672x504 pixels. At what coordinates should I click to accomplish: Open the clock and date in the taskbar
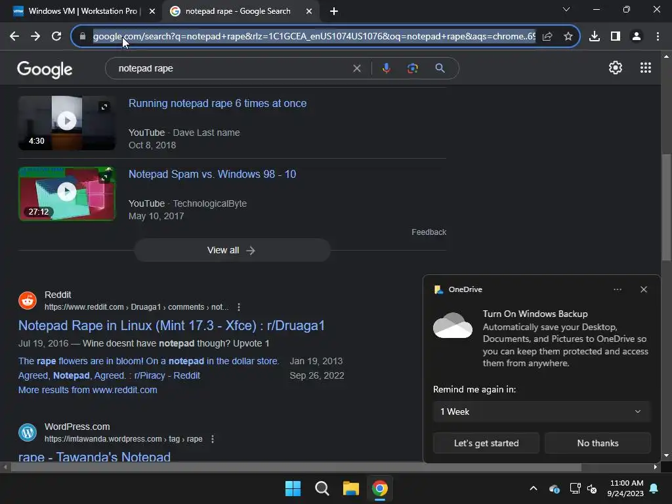625,488
